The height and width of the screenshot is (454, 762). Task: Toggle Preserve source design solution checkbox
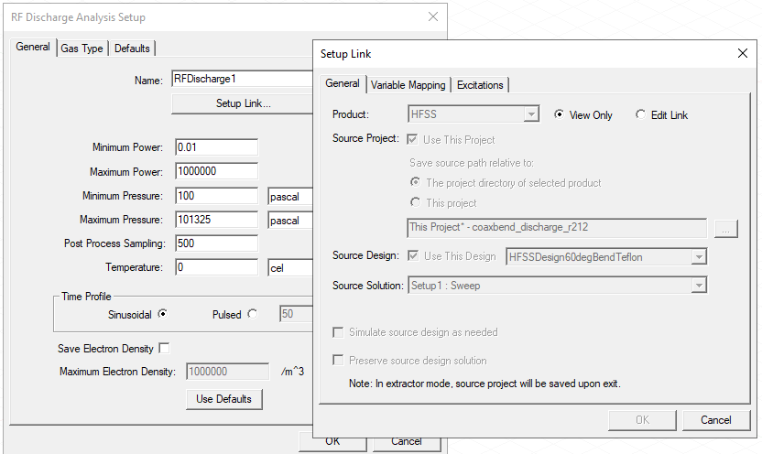tap(338, 361)
